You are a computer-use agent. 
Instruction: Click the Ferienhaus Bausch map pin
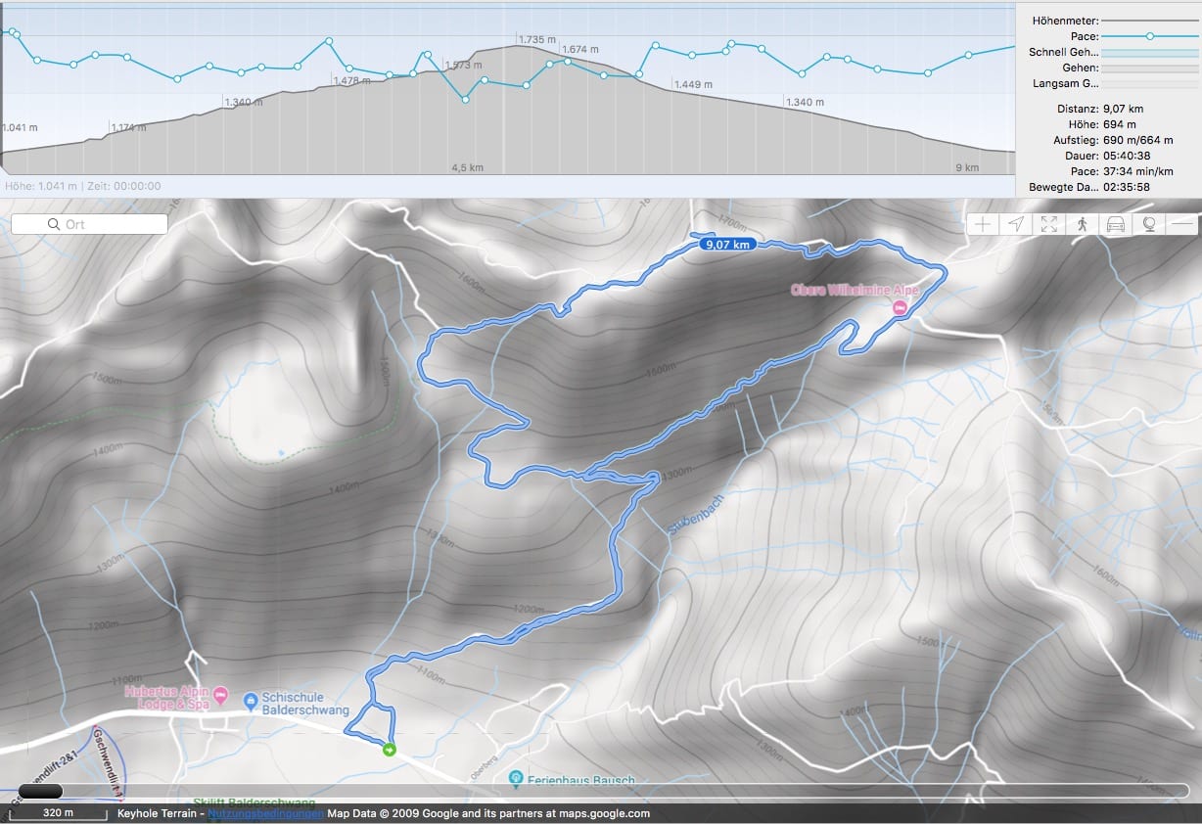point(516,779)
